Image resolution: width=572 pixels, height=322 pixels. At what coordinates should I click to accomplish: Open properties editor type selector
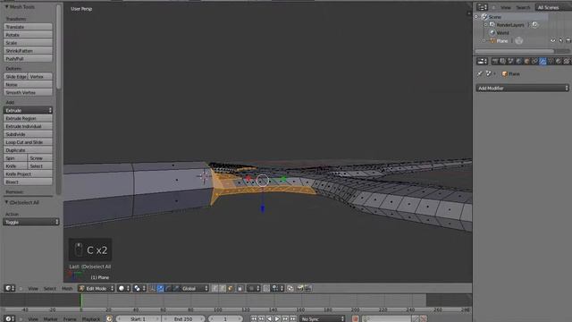[x=482, y=62]
